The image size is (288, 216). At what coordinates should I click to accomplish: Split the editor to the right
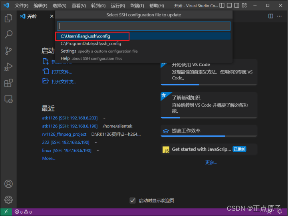[271, 16]
